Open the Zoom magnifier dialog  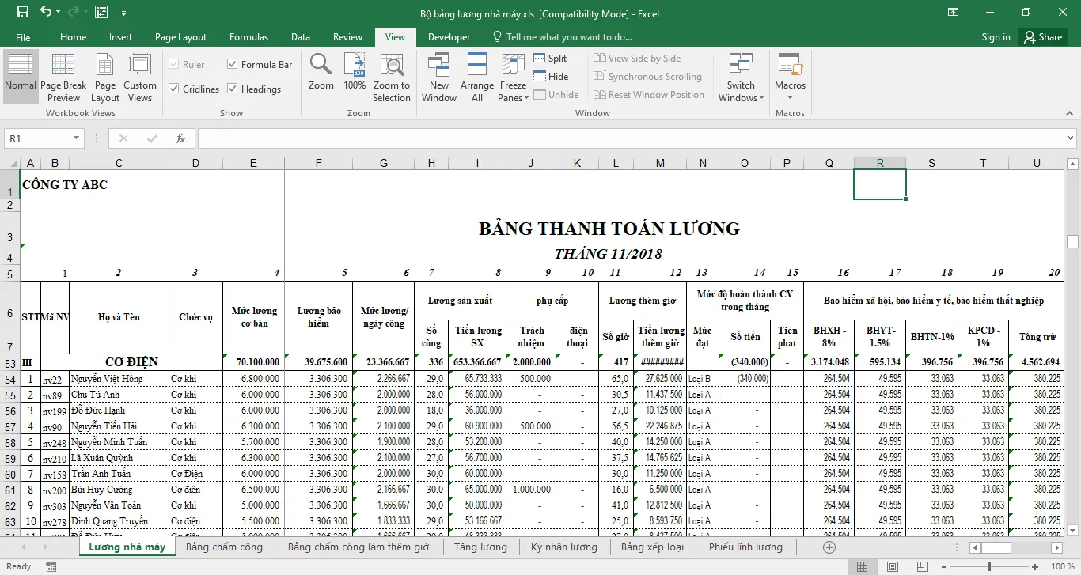(321, 71)
